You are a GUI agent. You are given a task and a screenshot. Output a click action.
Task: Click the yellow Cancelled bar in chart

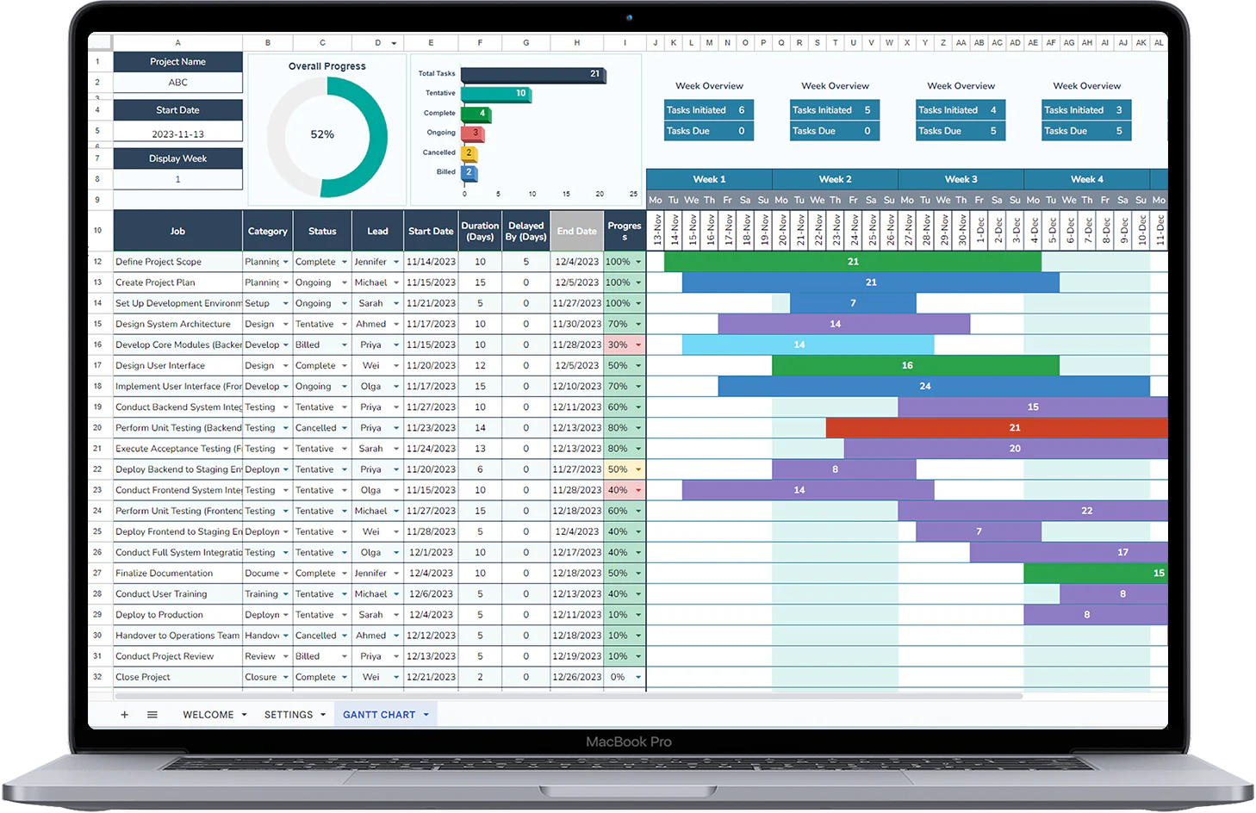[x=469, y=153]
